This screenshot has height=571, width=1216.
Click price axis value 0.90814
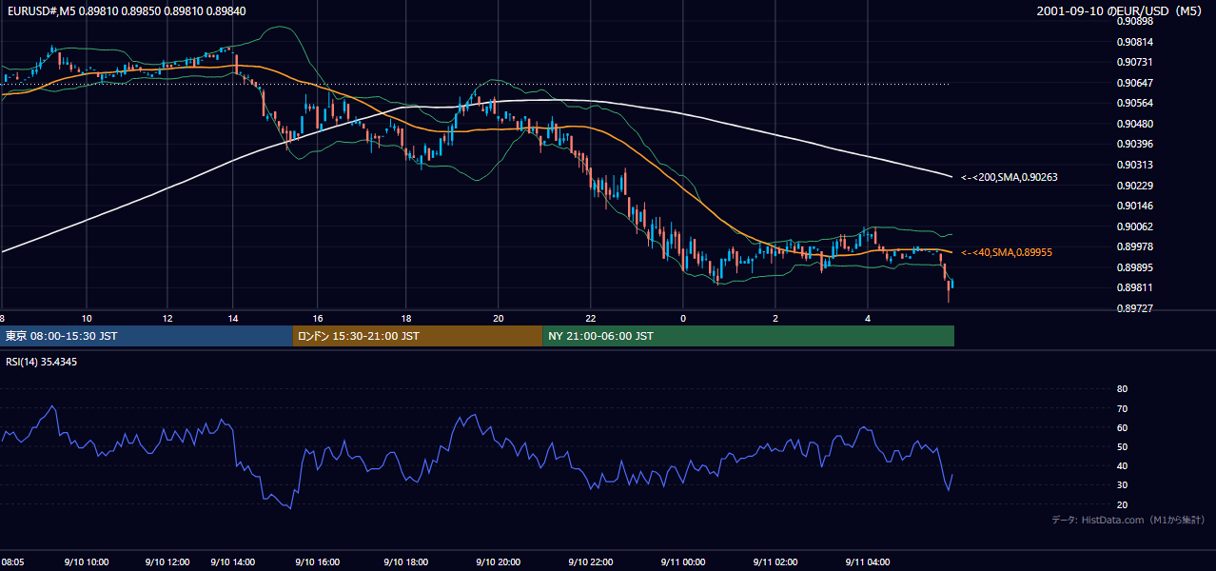coord(1136,42)
